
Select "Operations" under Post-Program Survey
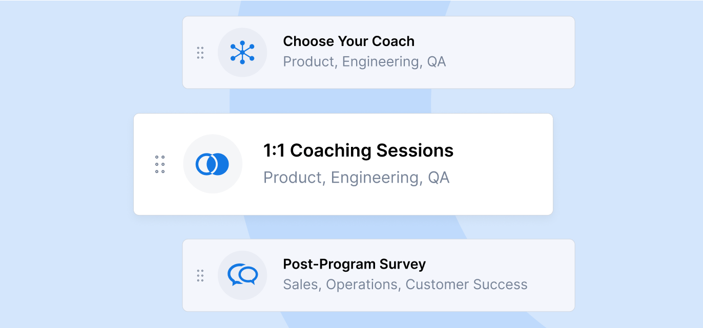coord(361,285)
